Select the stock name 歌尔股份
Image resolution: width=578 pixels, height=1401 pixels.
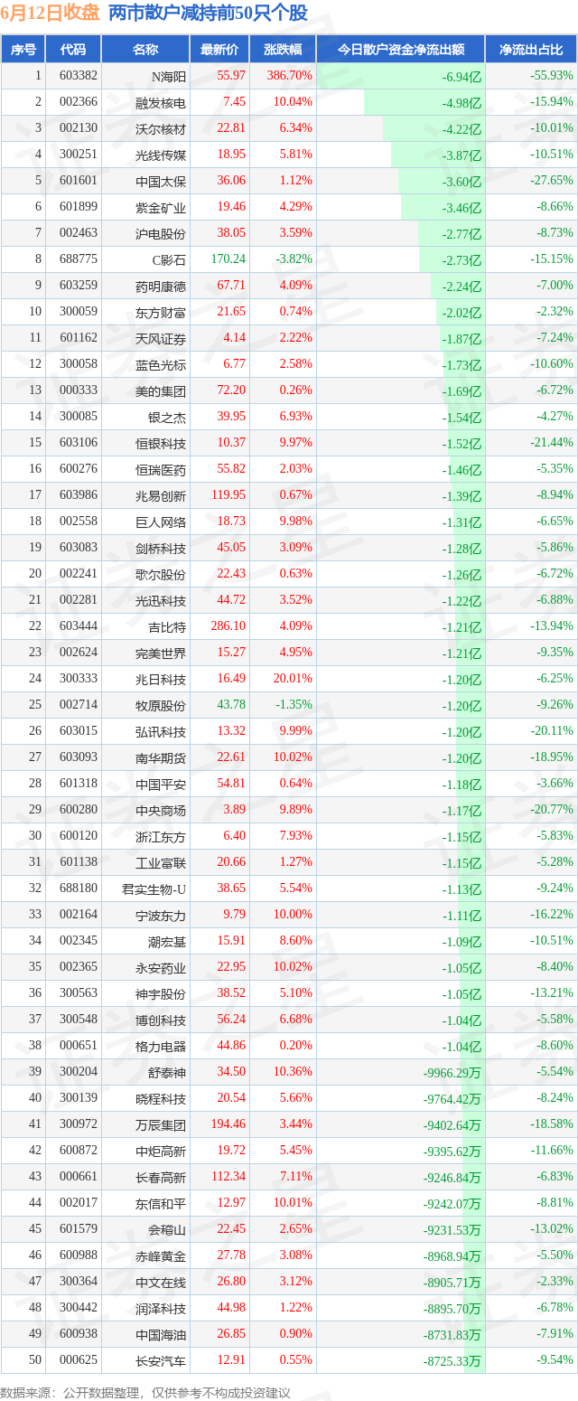click(x=161, y=574)
